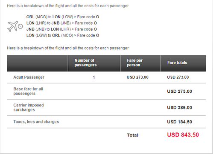Click the red total USD 843.50
The width and height of the screenshot is (213, 154).
(x=183, y=135)
